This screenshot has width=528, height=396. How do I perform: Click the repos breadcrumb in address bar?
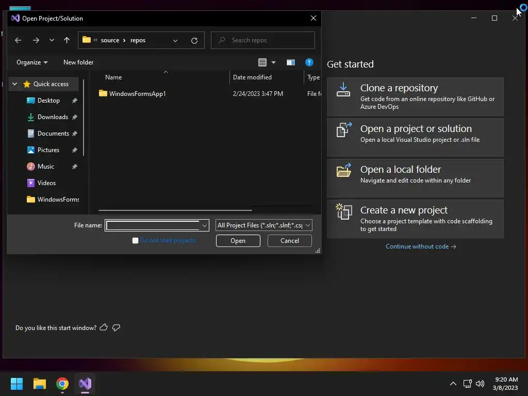pos(138,40)
